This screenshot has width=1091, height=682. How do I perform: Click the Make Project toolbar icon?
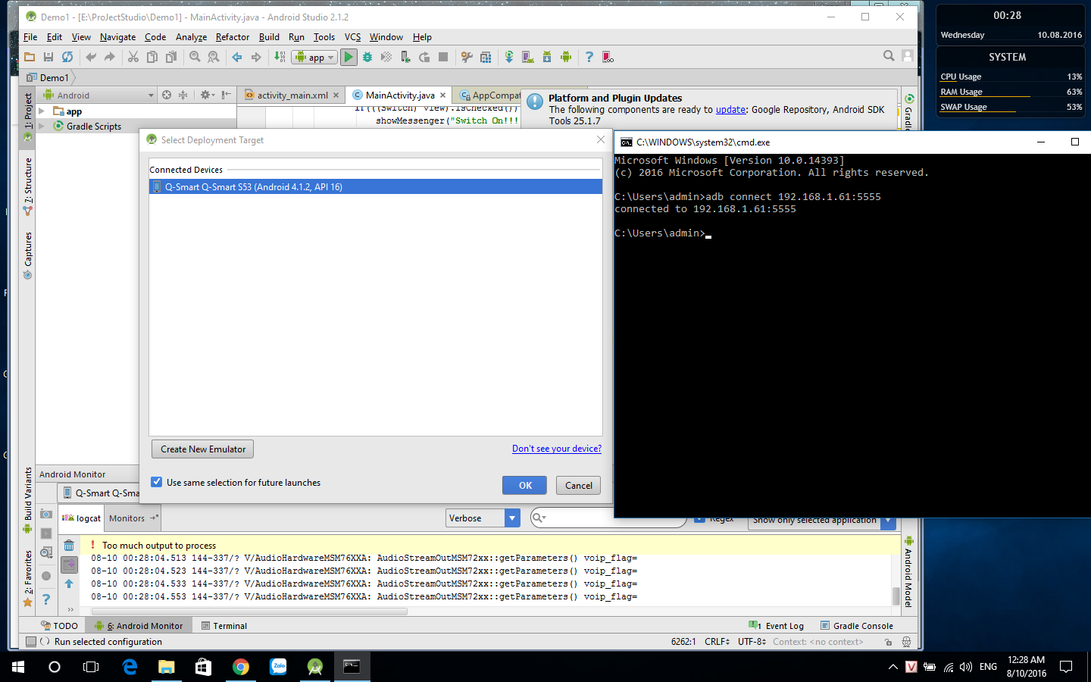point(280,57)
